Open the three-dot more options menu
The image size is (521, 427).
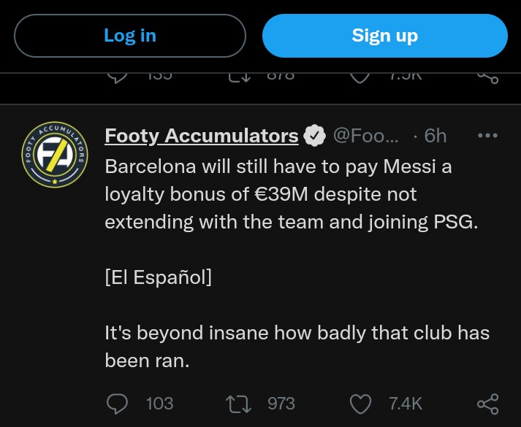click(487, 135)
